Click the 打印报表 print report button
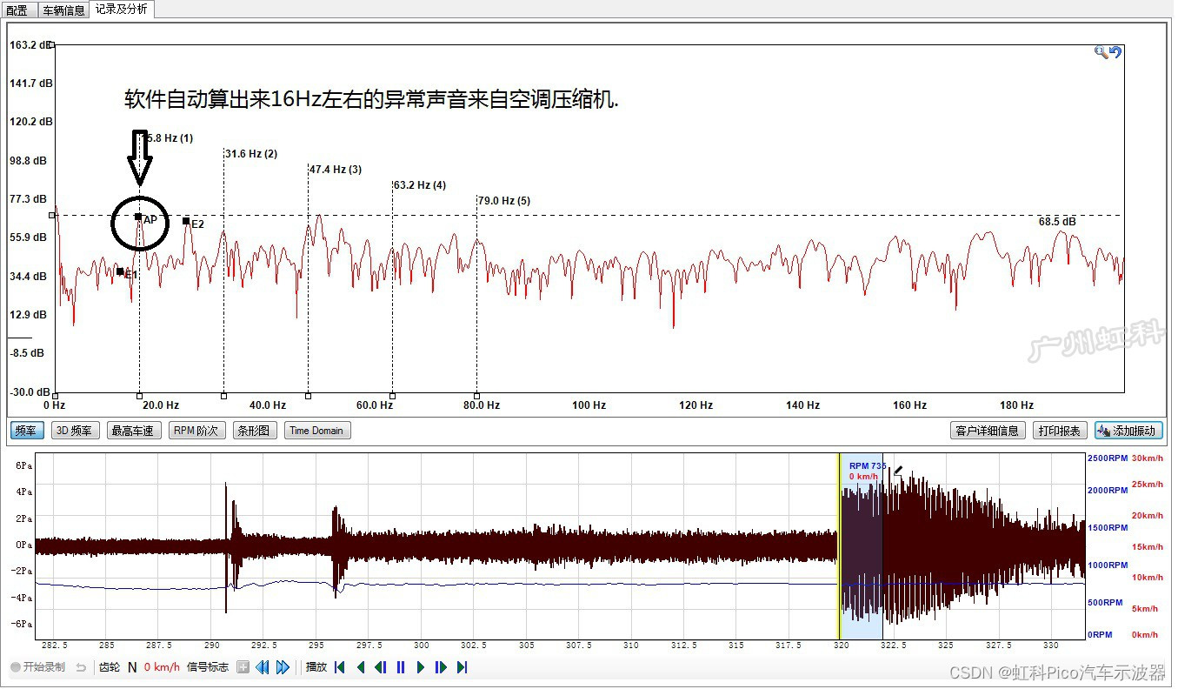 tap(1060, 431)
